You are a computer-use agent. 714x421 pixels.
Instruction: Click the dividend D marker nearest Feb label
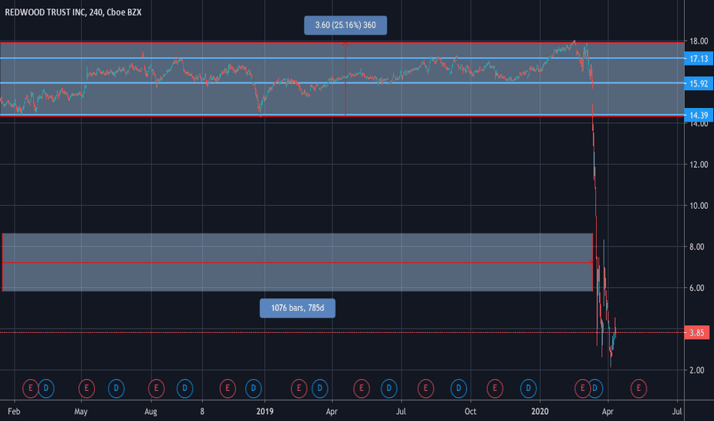[46, 388]
